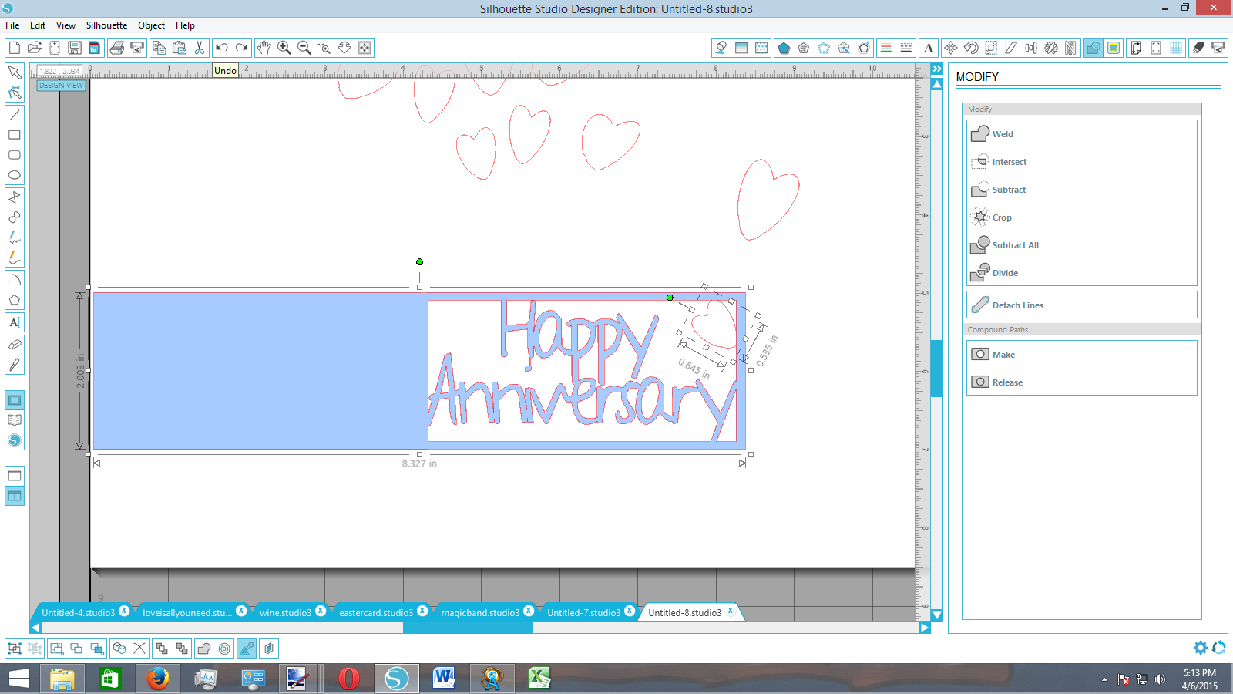1233x694 pixels.
Task: Click the Divide button
Action: tap(1081, 273)
